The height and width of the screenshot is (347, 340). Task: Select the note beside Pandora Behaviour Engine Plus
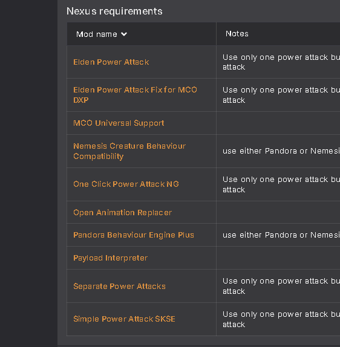(281, 235)
